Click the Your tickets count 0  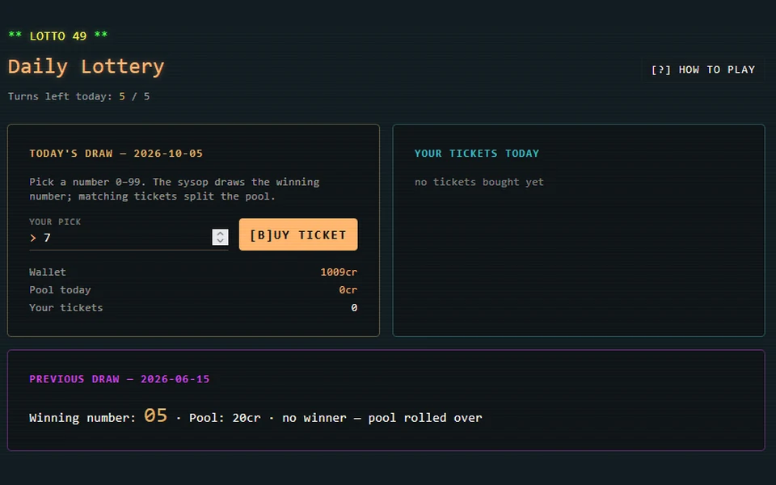(x=354, y=308)
